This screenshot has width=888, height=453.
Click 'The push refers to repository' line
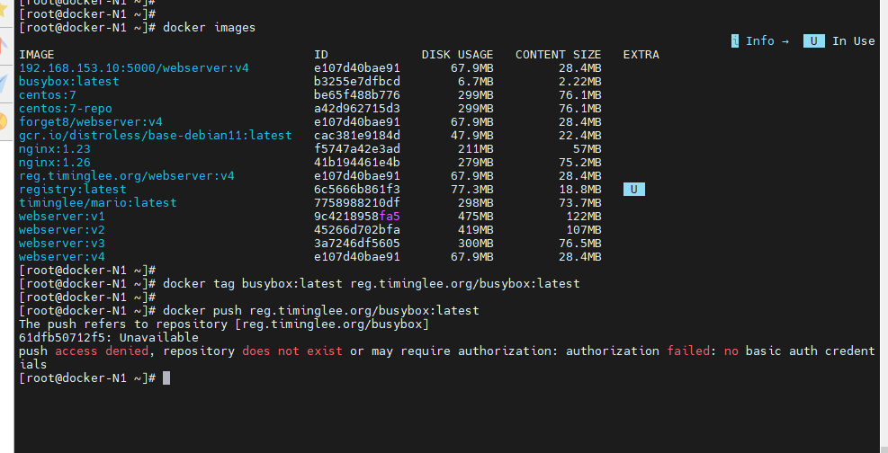pyautogui.click(x=224, y=324)
